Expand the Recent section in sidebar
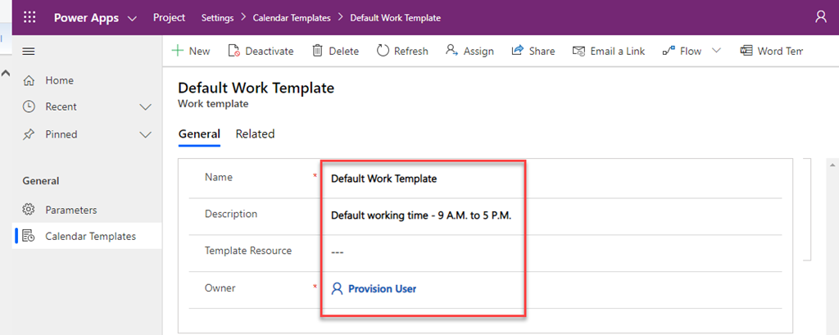 146,106
